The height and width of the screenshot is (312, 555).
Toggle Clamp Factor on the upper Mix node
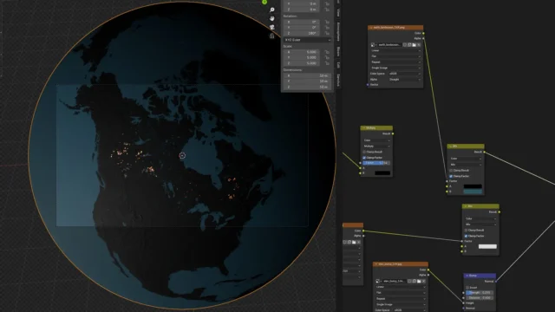[x=451, y=176]
